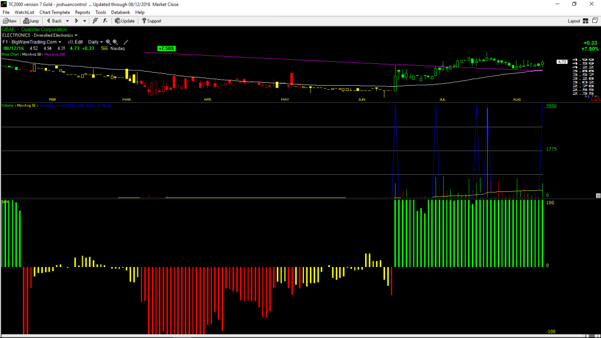Click the Update data button
Screen dimensions: 601x338
(x=125, y=21)
